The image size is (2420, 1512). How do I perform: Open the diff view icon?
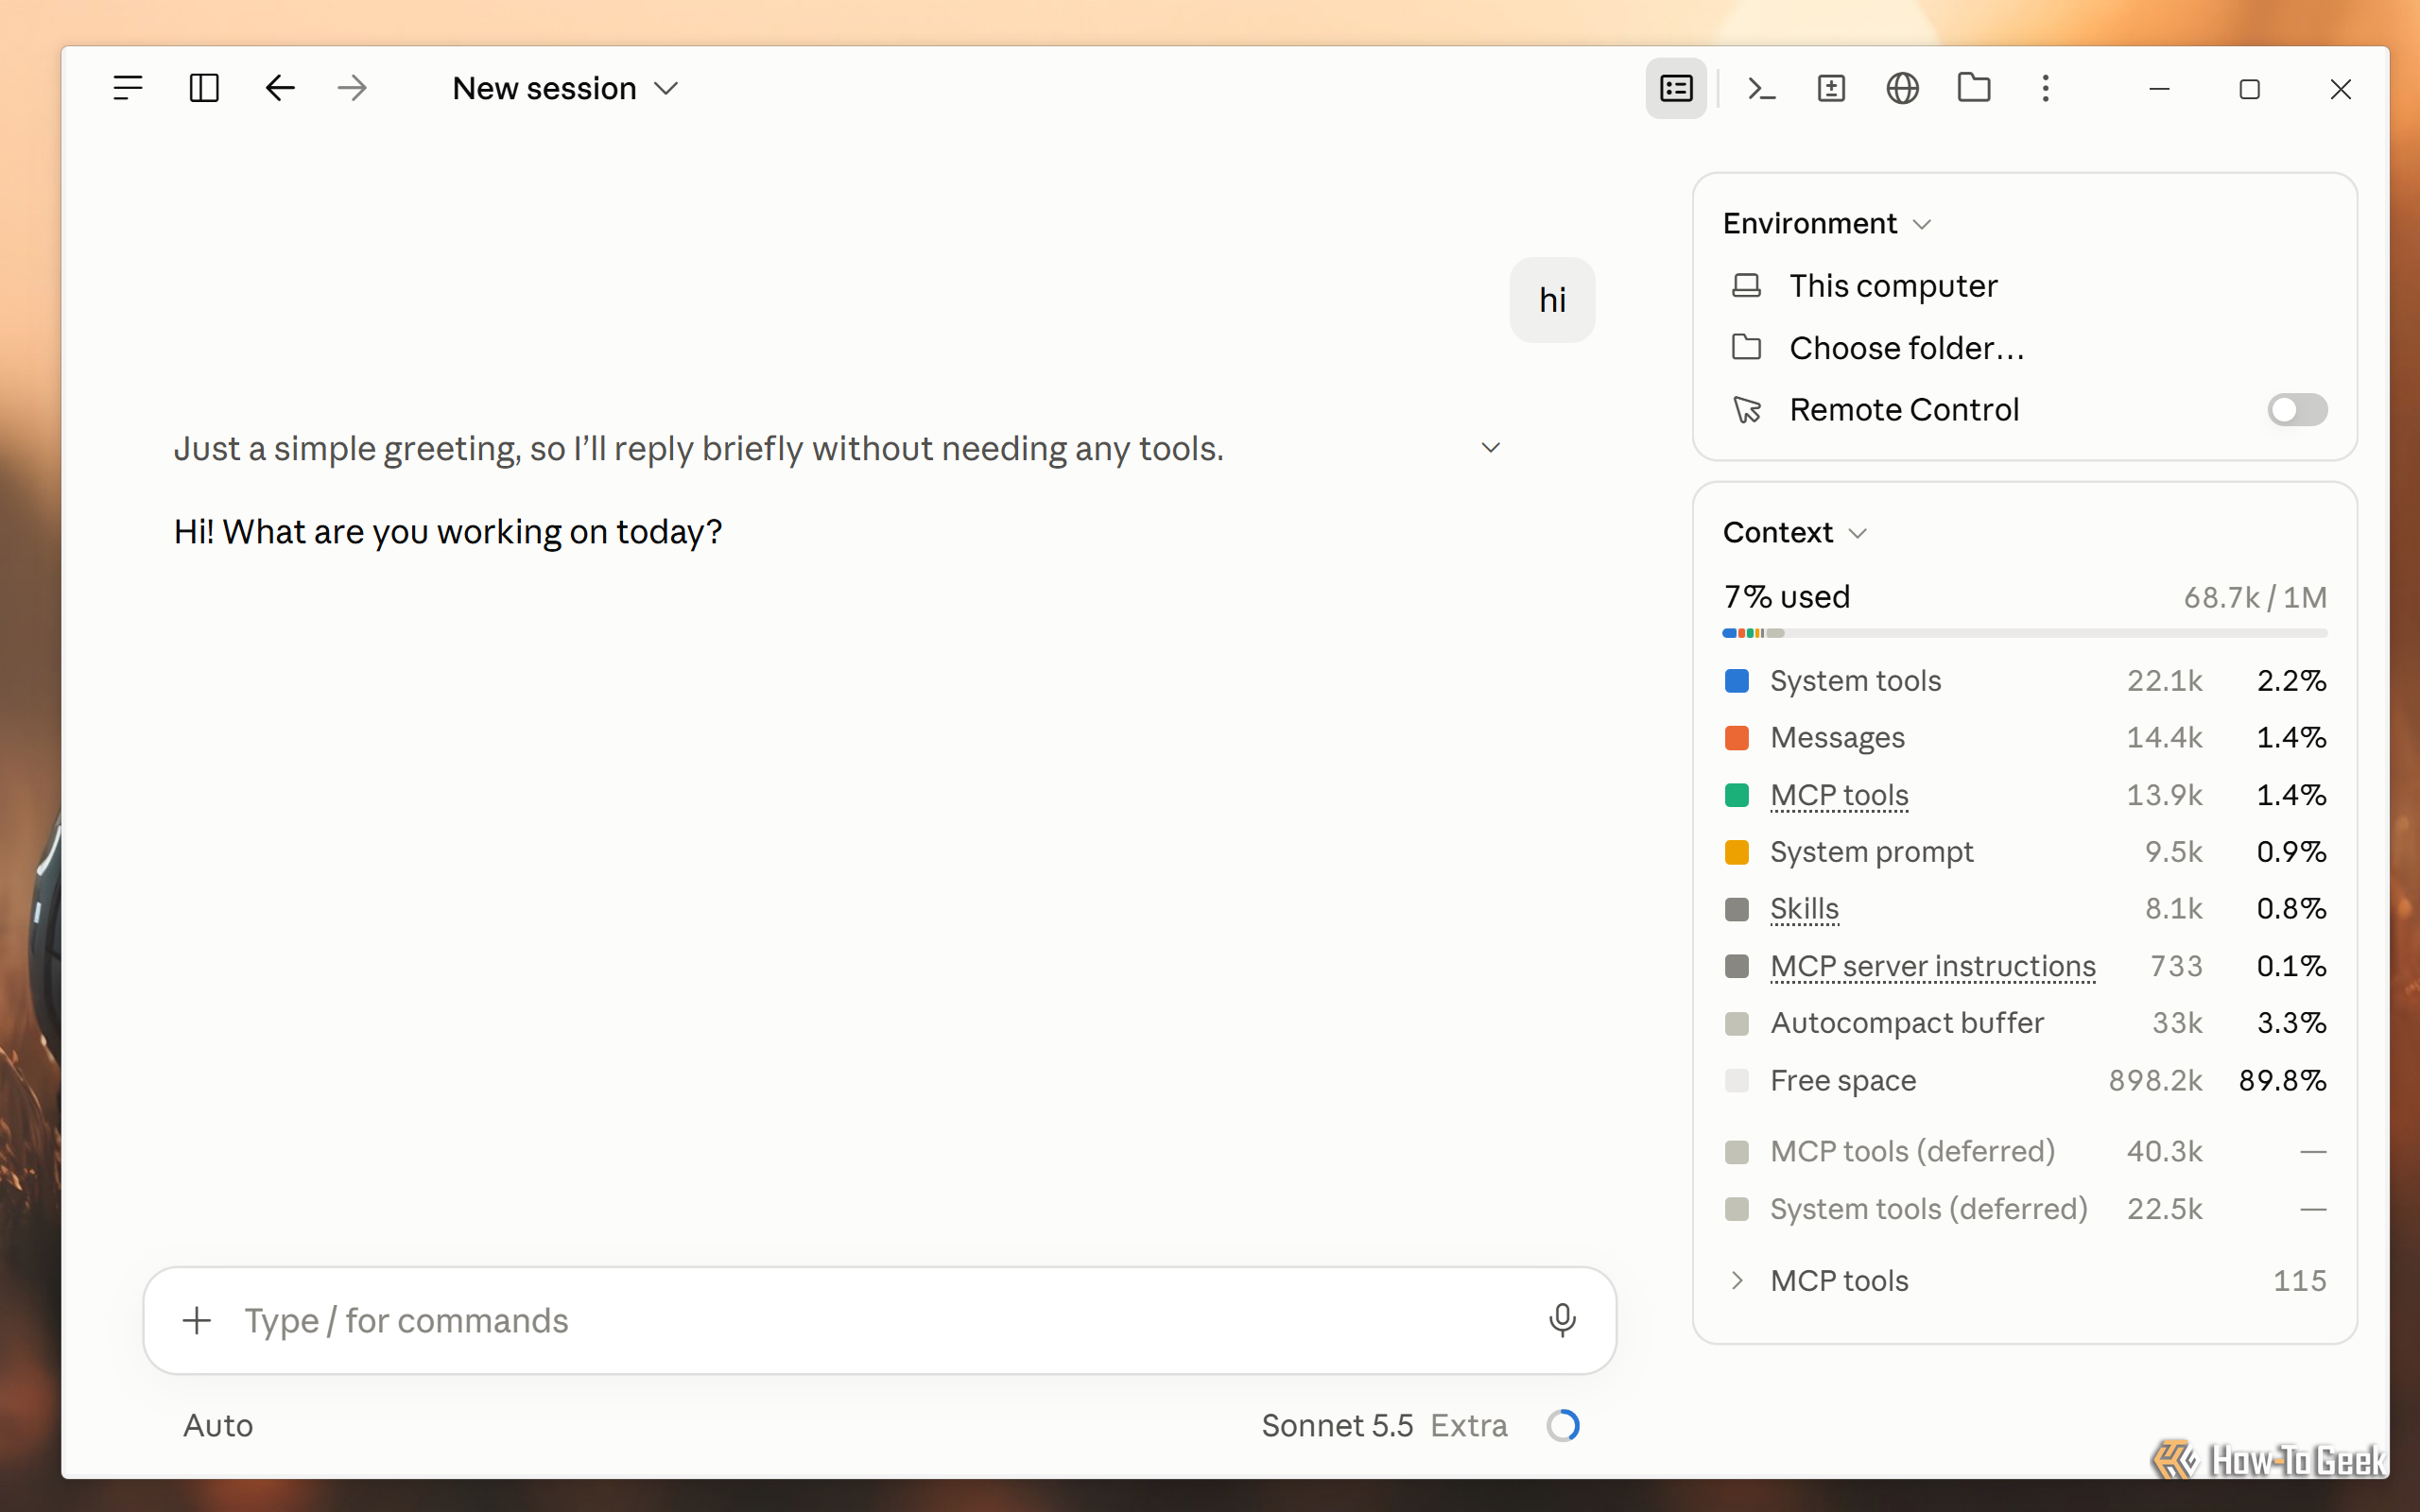click(x=1831, y=88)
